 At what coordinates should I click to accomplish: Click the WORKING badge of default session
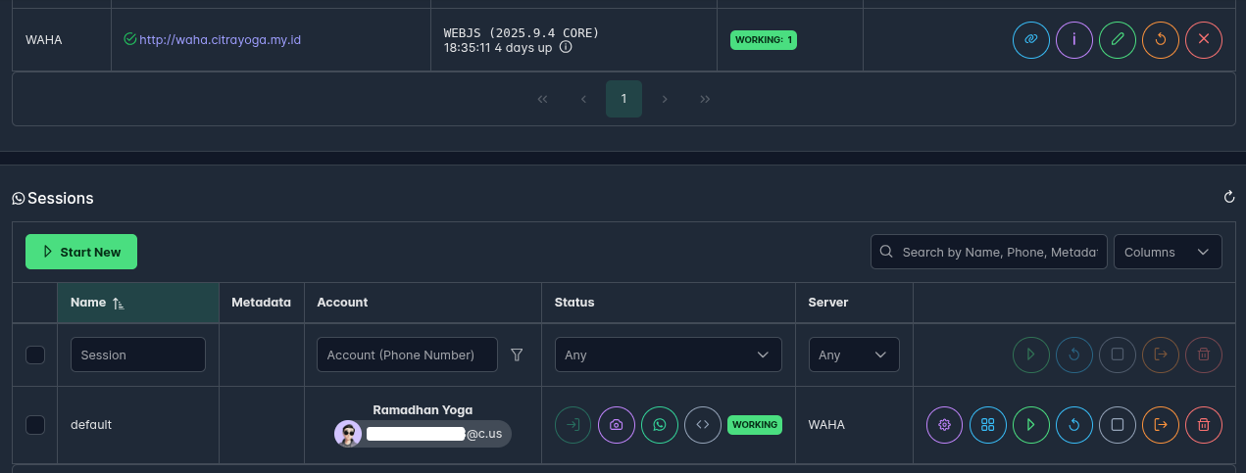click(755, 425)
